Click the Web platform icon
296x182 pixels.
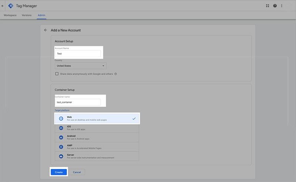61,119
